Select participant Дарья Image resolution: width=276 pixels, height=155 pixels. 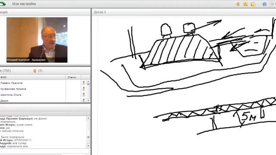point(4,101)
